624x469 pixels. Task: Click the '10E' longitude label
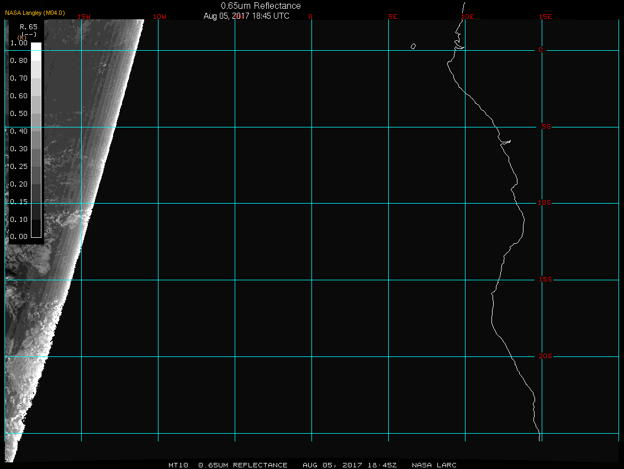[468, 17]
